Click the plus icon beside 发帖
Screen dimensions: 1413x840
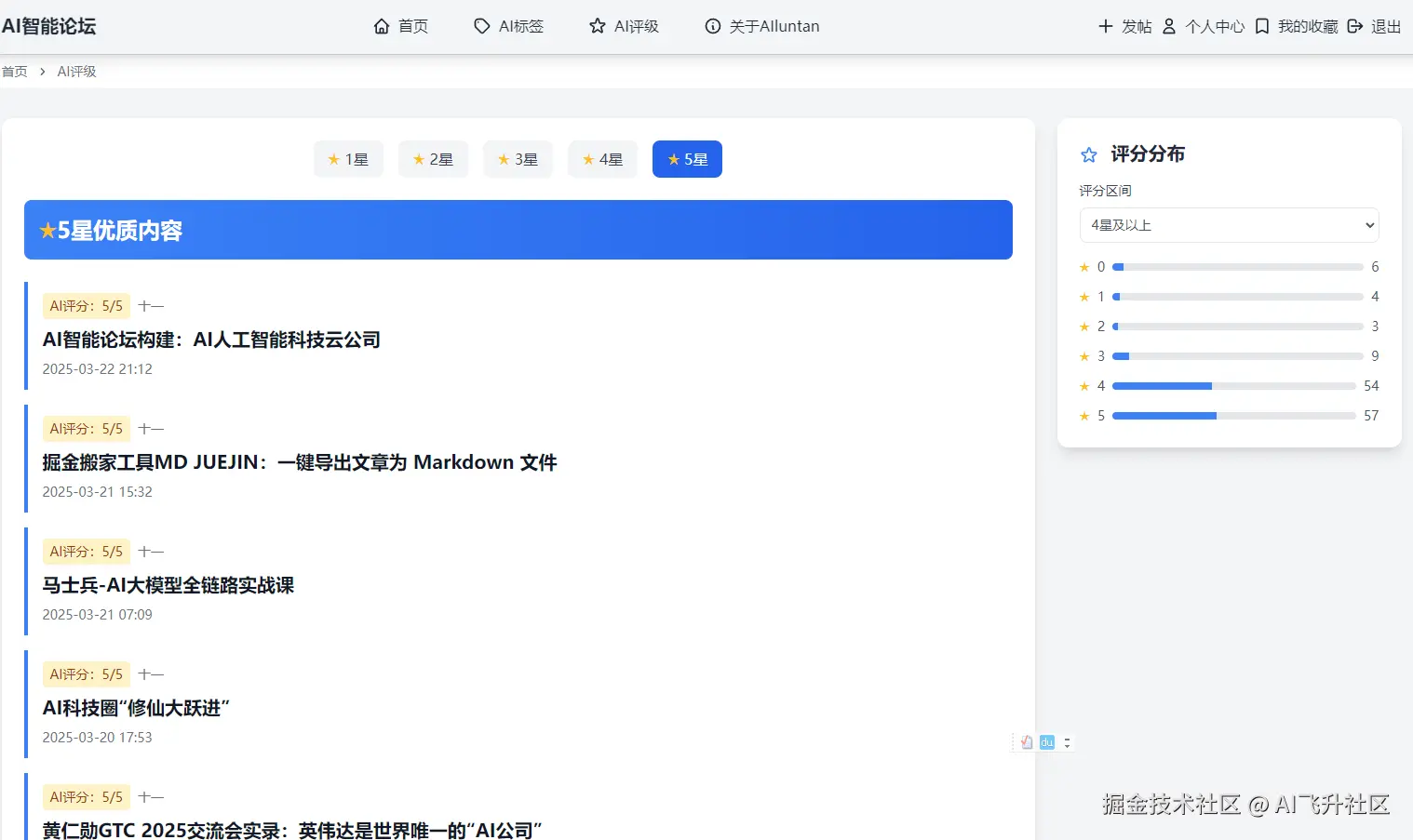(1106, 26)
